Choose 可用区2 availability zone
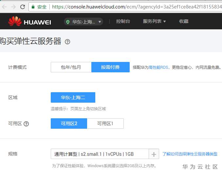Screen dimensions: 222x175 pyautogui.click(x=69, y=124)
